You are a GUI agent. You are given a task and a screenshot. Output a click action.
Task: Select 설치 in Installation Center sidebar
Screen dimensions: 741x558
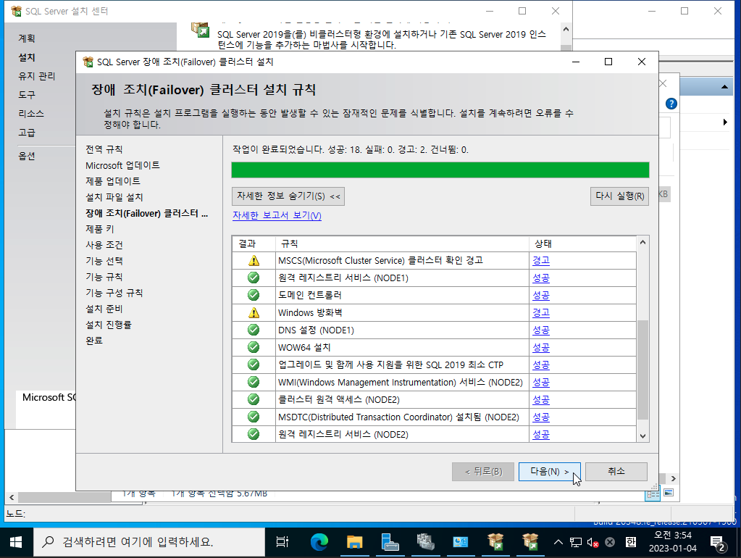[27, 57]
